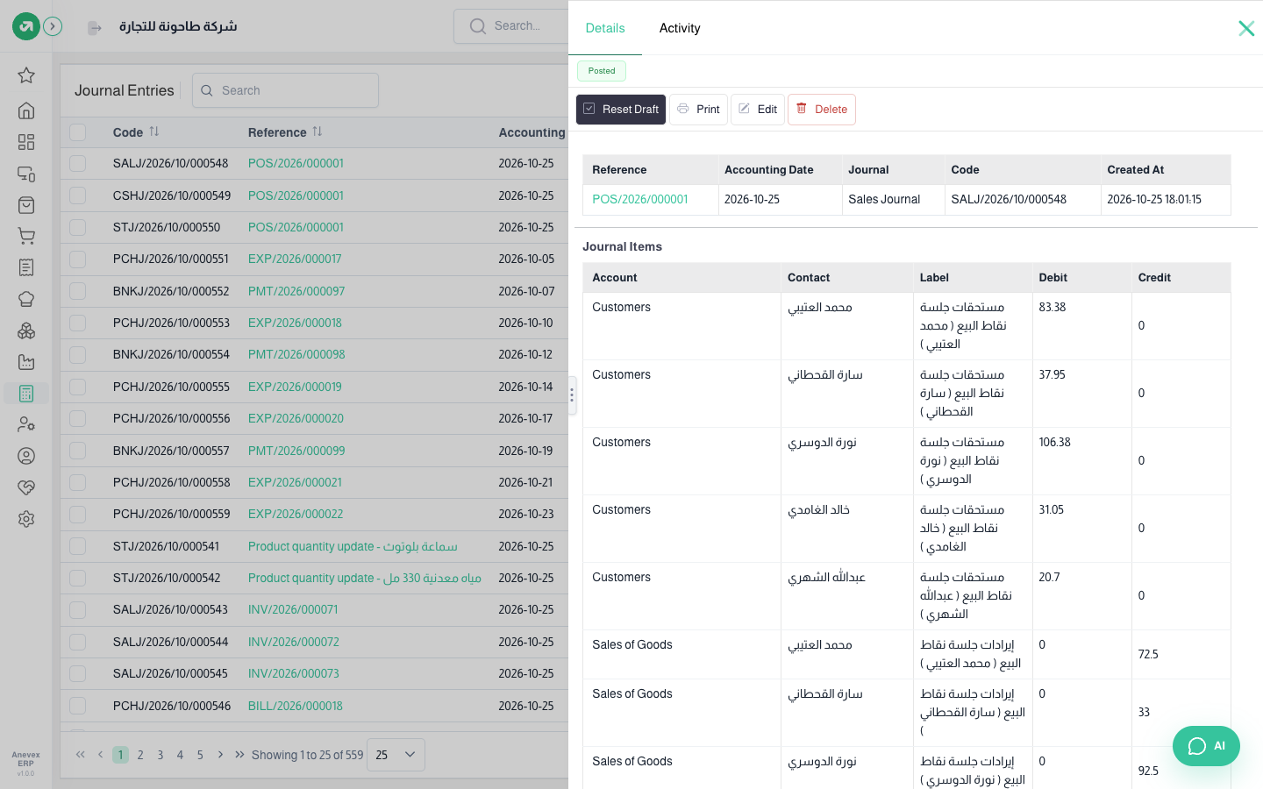
Task: Open the rows-per-page dropdown showing 25
Action: (x=396, y=755)
